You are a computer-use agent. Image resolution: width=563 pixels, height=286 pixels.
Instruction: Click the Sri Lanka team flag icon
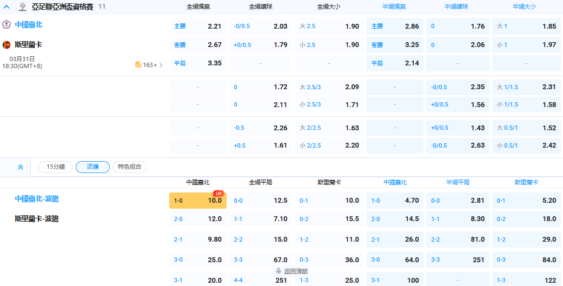6,45
